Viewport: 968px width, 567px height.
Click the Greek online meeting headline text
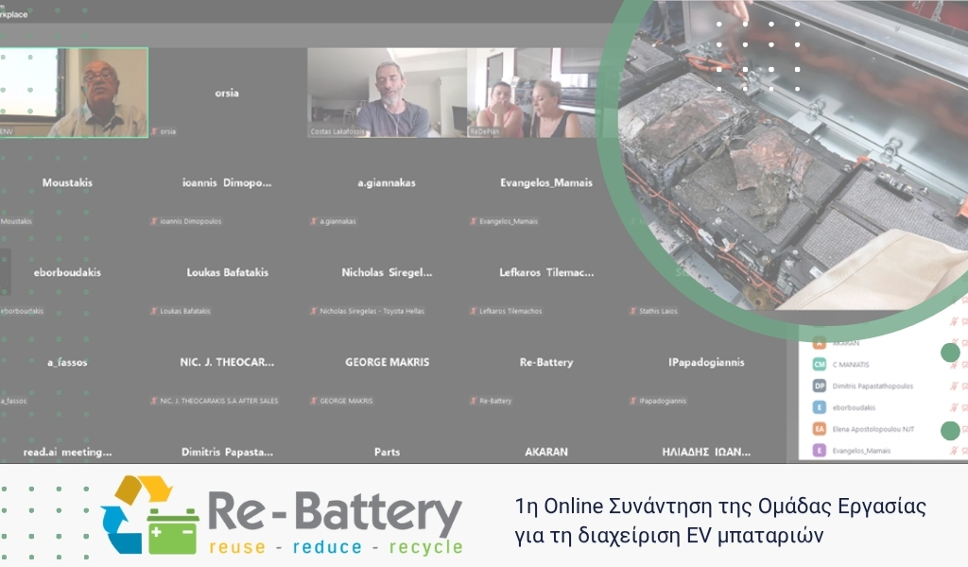click(721, 521)
